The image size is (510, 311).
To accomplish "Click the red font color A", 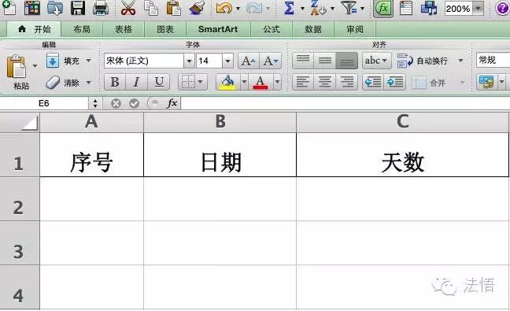I will pos(261,82).
